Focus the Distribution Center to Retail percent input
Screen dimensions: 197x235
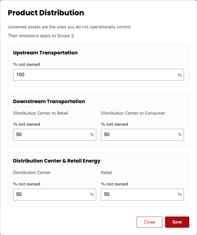coord(55,135)
